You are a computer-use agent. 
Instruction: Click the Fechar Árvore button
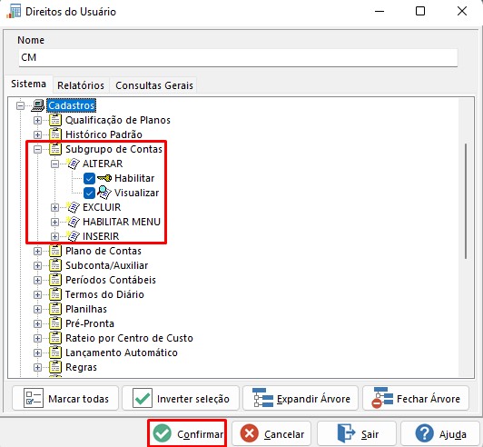coord(416,398)
